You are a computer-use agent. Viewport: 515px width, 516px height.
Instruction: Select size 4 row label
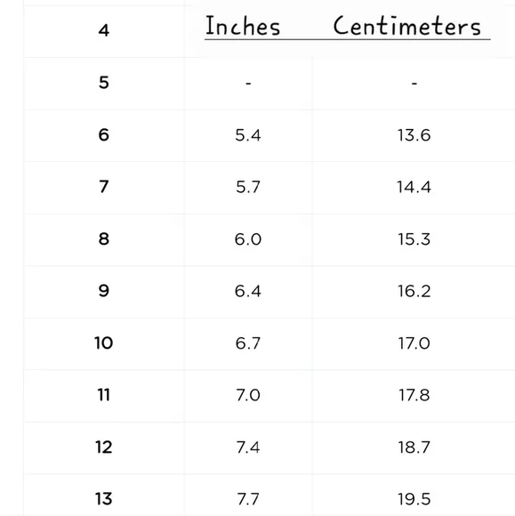click(x=104, y=30)
